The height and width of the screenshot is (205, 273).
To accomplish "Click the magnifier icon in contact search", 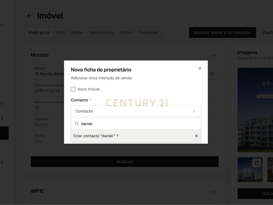I will pos(77,124).
